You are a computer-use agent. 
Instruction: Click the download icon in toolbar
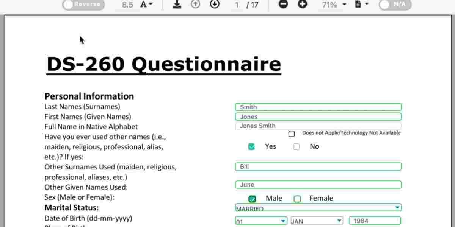coord(177,5)
